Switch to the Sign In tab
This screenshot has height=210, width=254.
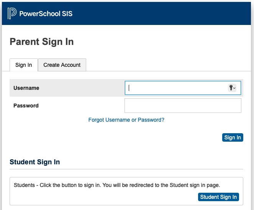pyautogui.click(x=24, y=65)
